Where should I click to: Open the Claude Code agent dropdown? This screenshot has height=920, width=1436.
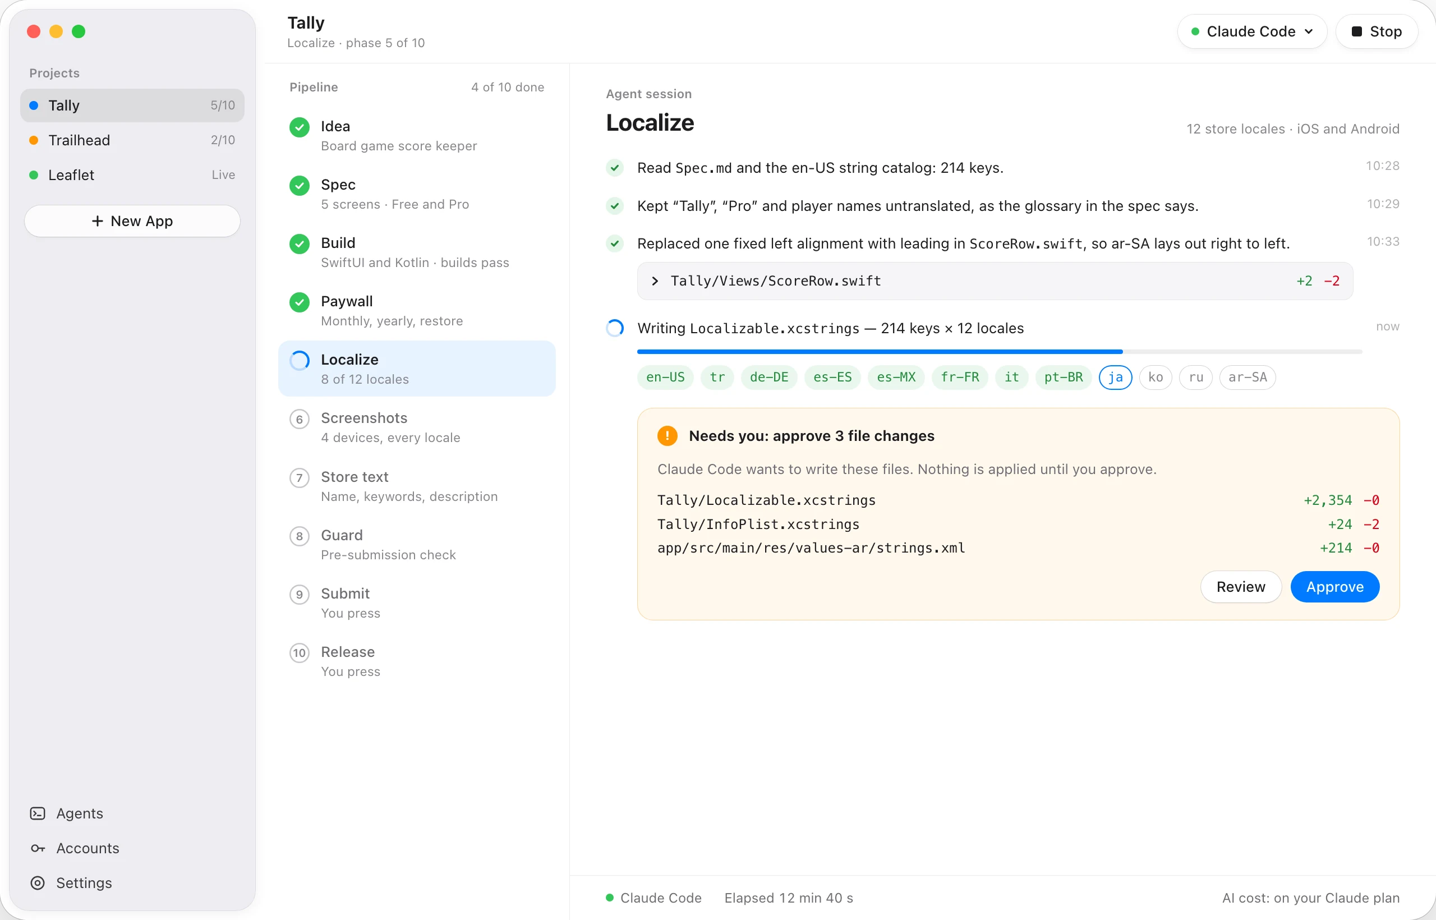point(1252,31)
